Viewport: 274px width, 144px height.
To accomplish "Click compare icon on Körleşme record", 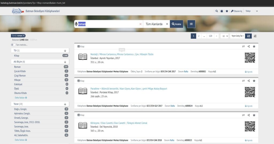I will click(243, 115).
